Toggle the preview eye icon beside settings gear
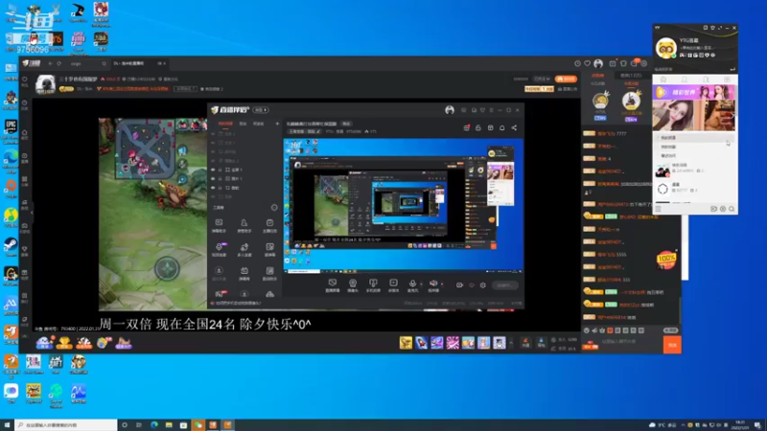 tap(472, 285)
